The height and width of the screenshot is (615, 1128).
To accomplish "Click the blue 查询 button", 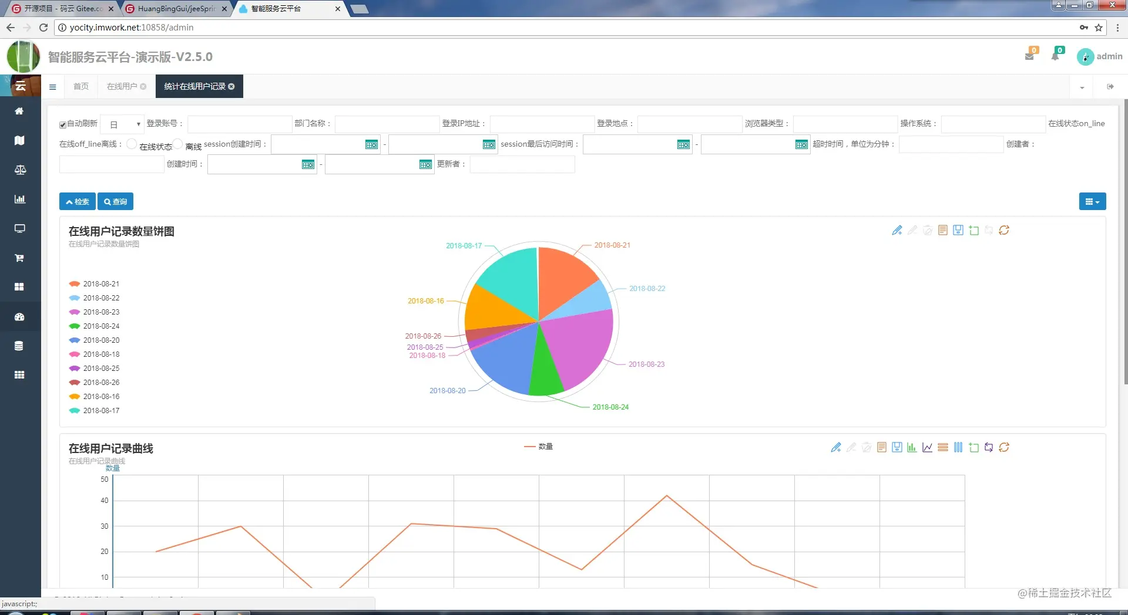I will pos(115,201).
